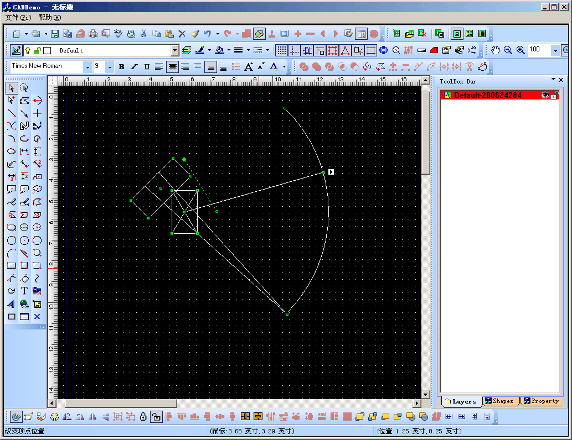Open the 文件 menu

[x=19, y=18]
